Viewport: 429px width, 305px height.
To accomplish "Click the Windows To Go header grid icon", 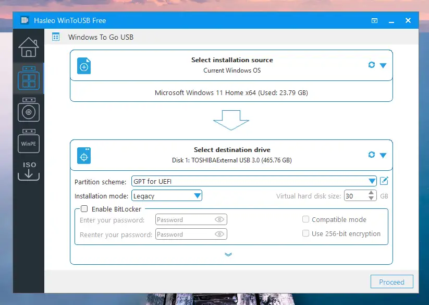I will [56, 37].
